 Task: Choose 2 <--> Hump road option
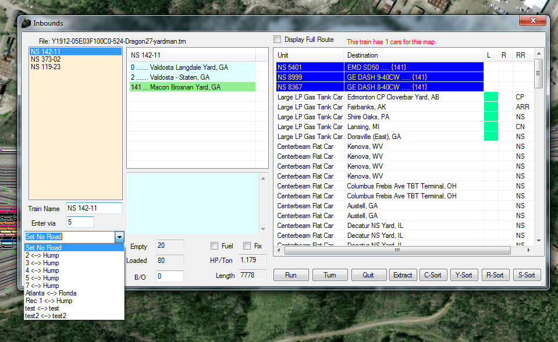74,255
